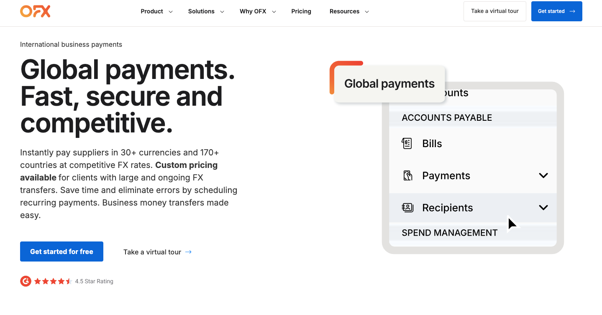The image size is (602, 315).
Task: Select the Payments menu item
Action: [x=473, y=175]
